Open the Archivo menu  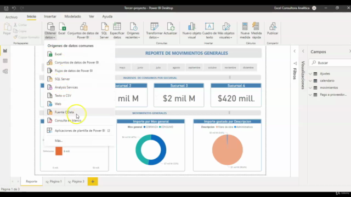pyautogui.click(x=11, y=17)
